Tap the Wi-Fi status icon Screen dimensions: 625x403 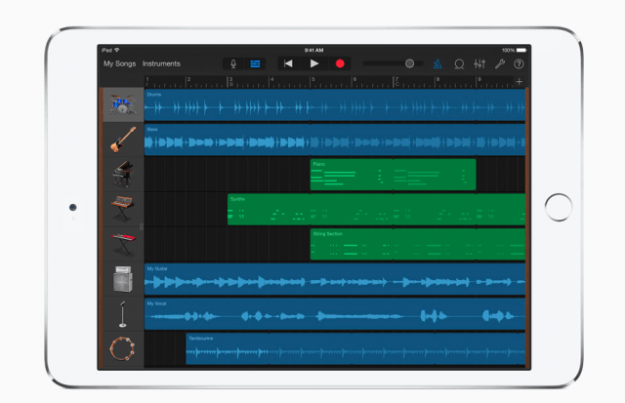(117, 50)
